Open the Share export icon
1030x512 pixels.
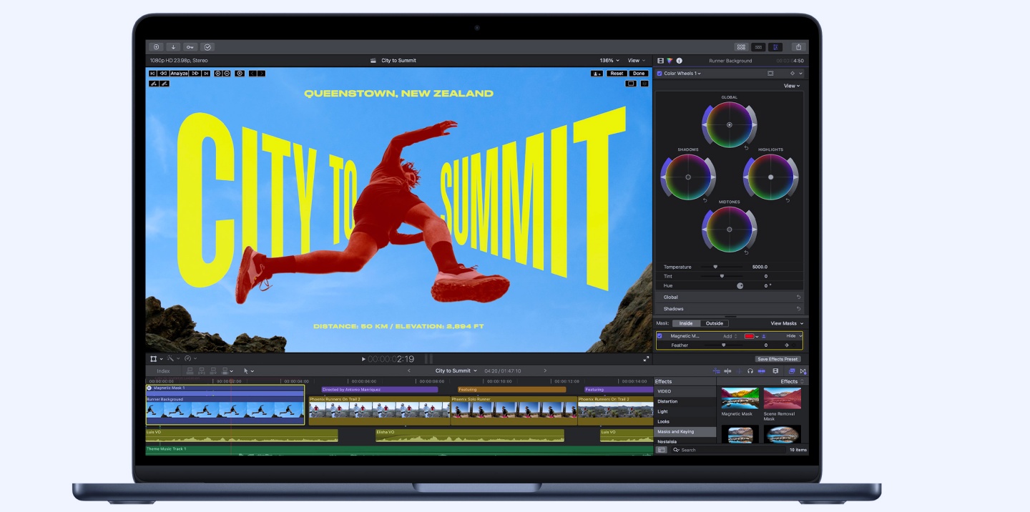tap(798, 47)
